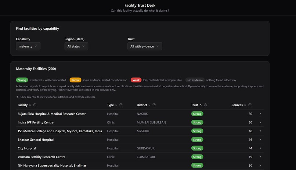296x170 pixels.
Task: Sort table by Facility column sort arrows
Action: (x=30, y=105)
